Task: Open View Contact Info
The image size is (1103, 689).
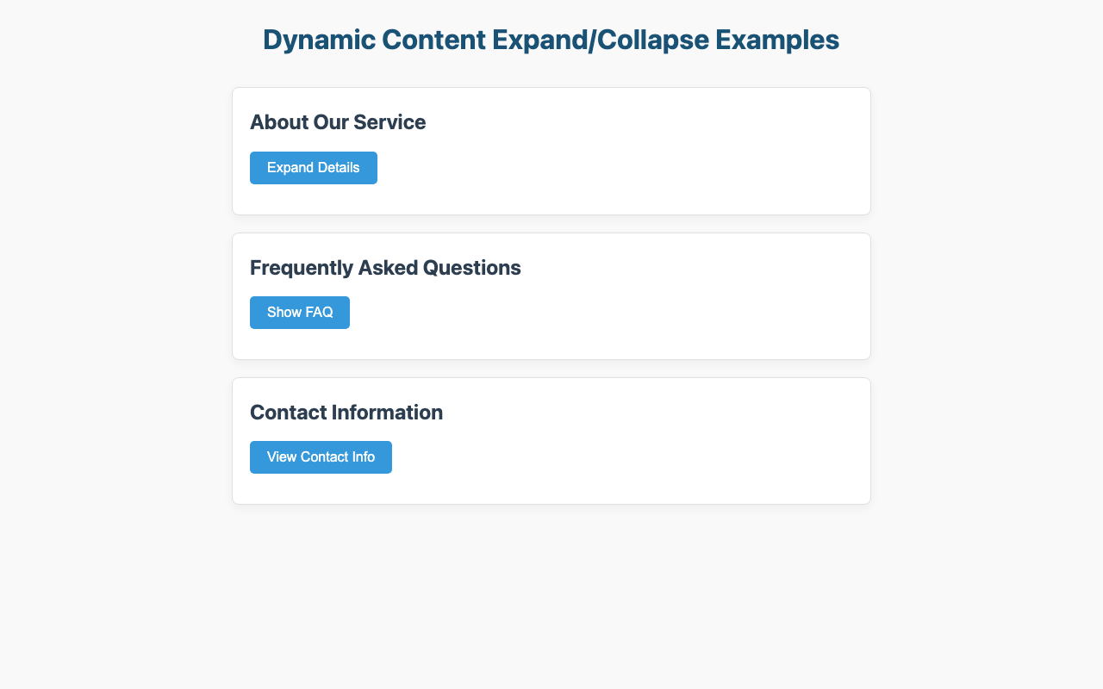Action: [x=321, y=457]
